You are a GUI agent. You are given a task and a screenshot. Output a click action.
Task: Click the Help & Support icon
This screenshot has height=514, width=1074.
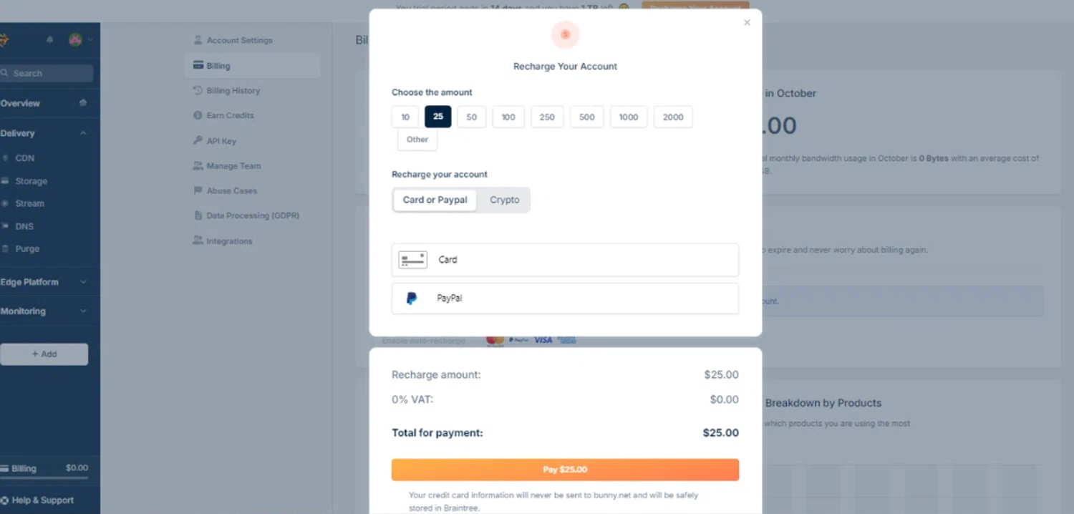point(4,500)
